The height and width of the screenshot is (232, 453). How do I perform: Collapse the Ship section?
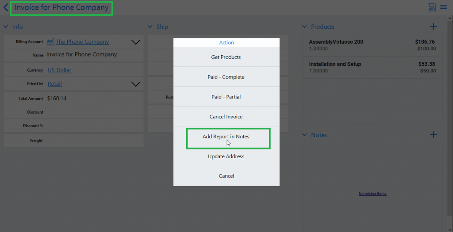click(x=150, y=27)
